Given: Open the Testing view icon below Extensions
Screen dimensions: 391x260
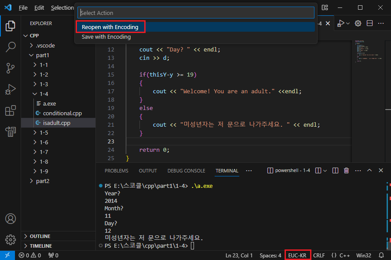Looking at the screenshot, I should tap(11, 132).
